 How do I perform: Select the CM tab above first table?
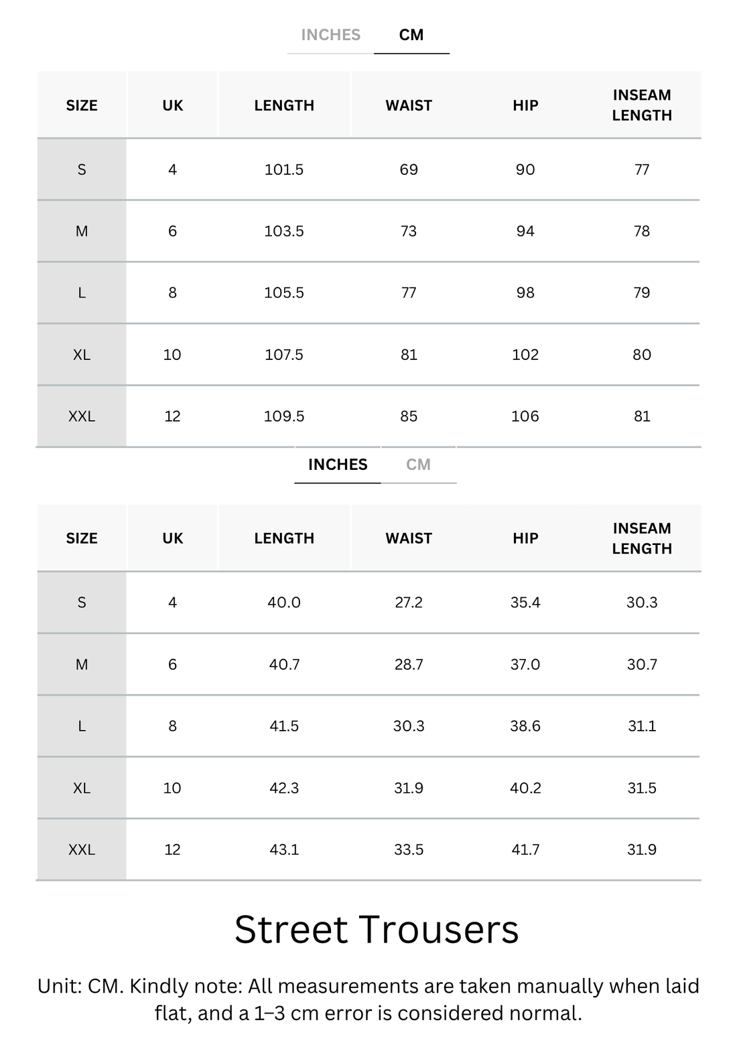[x=411, y=35]
